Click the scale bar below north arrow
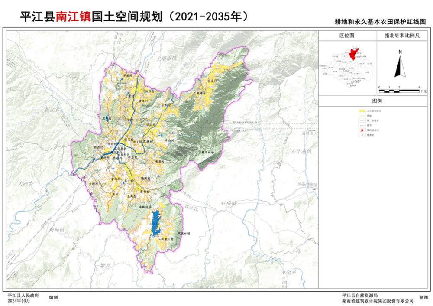This screenshot has width=433, height=306. point(400,87)
